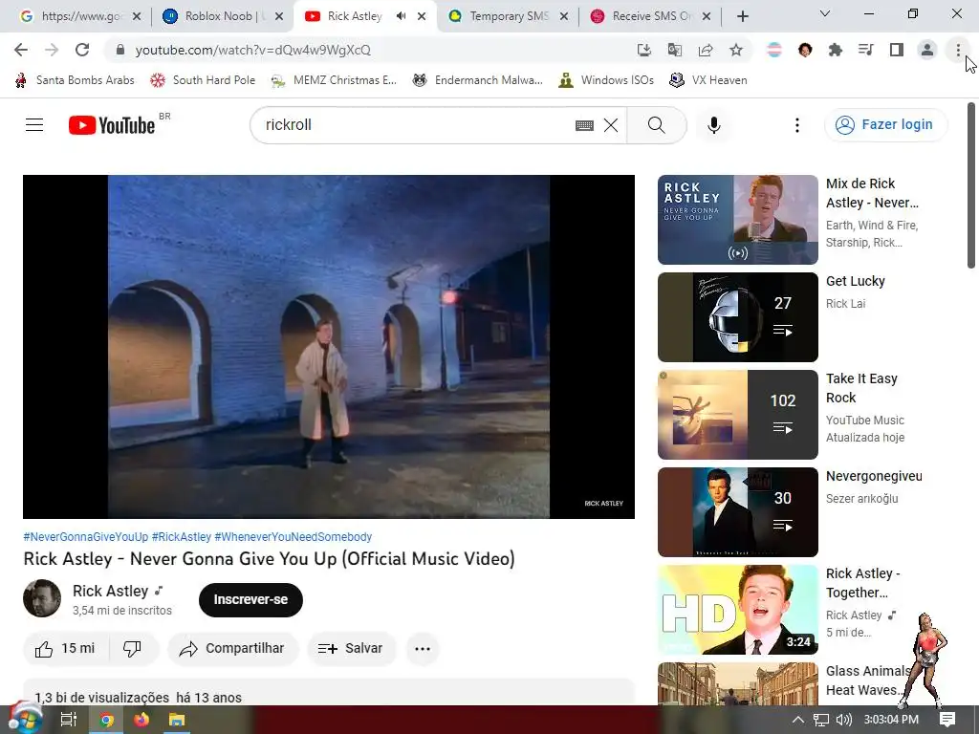Open the Windows Start button
This screenshot has width=979, height=734.
(25, 720)
